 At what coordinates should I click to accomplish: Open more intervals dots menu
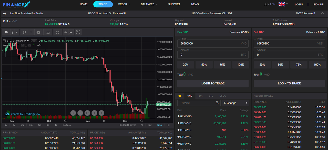point(13,32)
